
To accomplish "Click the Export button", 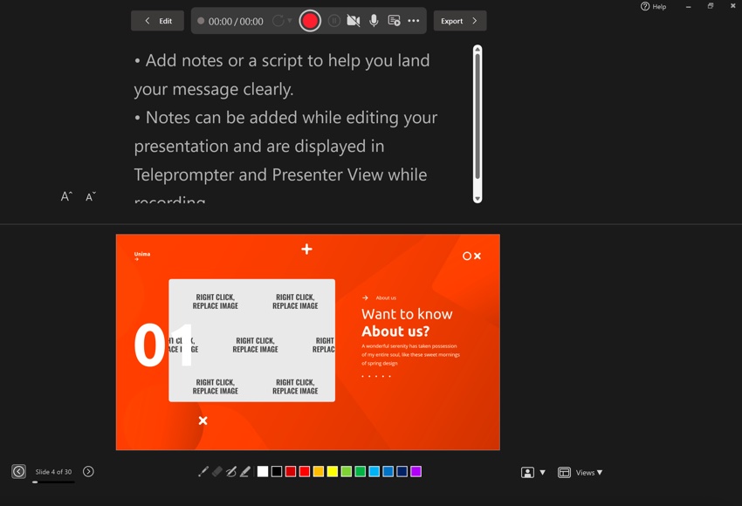I will point(460,21).
